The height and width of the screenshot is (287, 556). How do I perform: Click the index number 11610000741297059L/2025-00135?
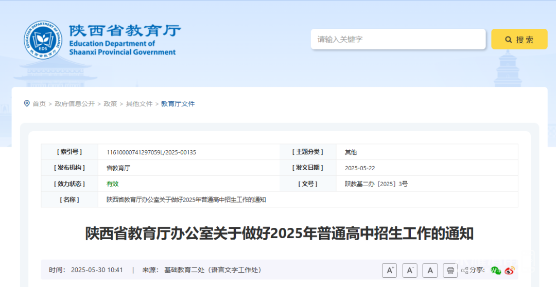[x=151, y=152]
